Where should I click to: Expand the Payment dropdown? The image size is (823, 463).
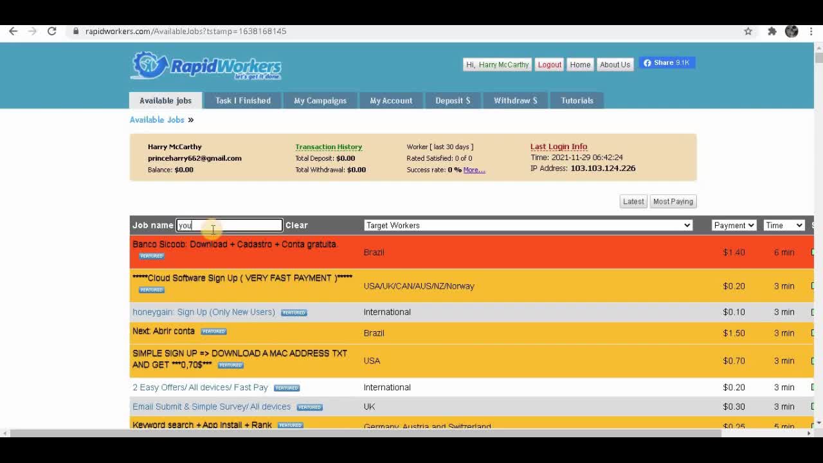[734, 225]
